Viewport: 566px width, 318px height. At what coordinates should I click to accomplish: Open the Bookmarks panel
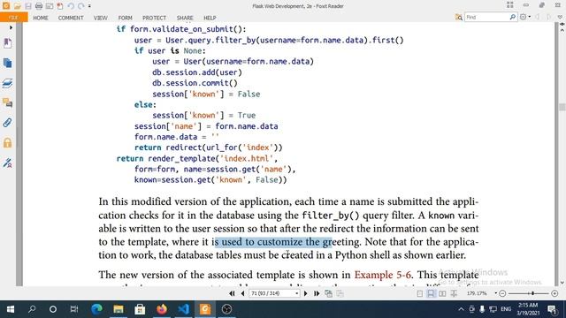click(7, 43)
